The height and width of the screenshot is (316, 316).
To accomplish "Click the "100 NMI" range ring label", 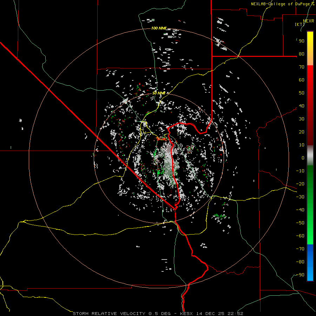I will click(x=159, y=28).
